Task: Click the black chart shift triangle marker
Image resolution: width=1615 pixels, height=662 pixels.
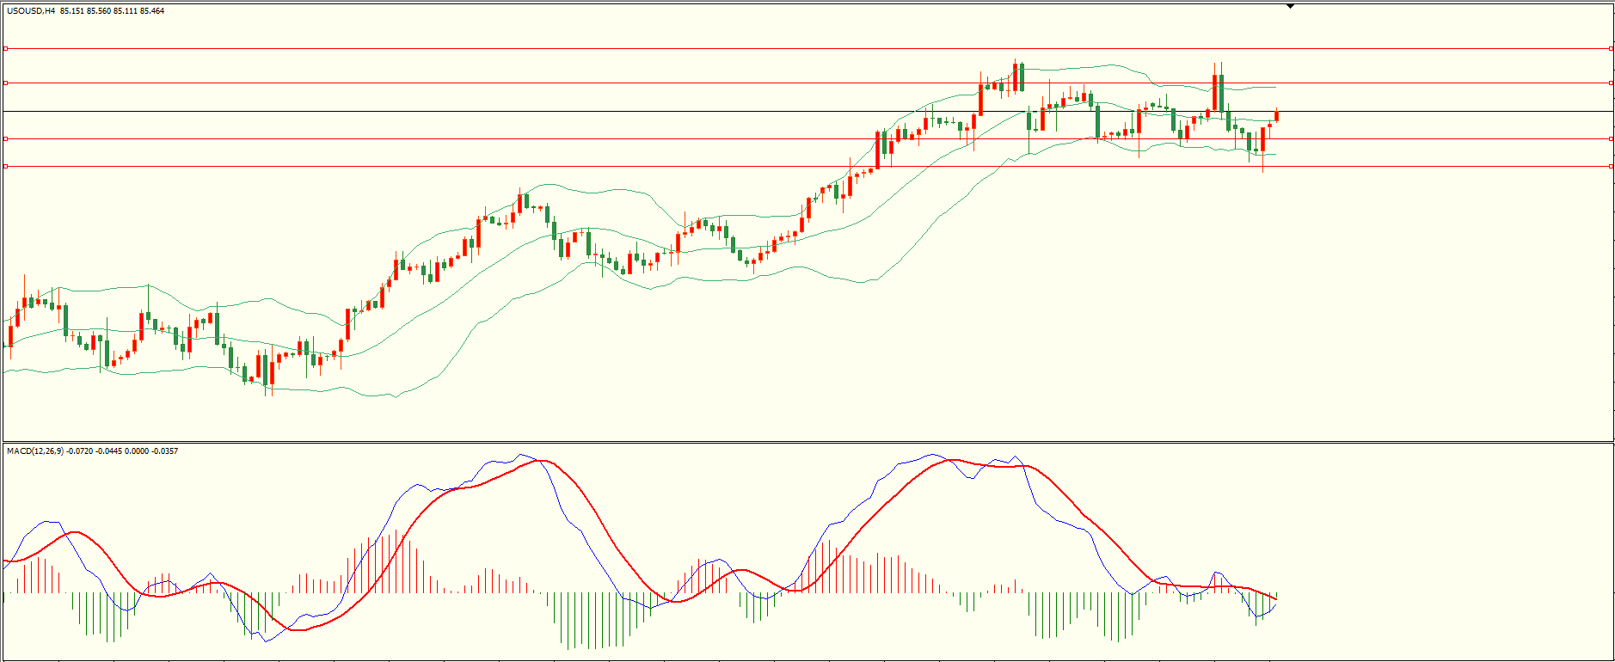Action: coord(1290,6)
